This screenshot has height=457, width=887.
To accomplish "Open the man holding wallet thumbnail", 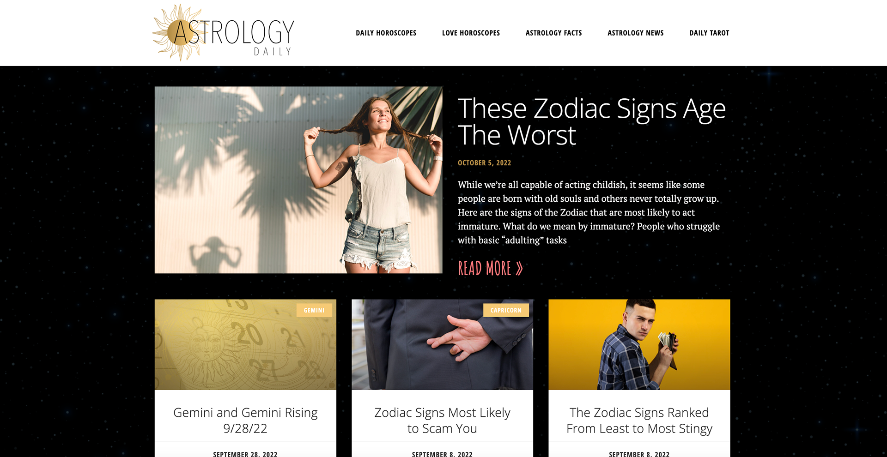I will [639, 344].
